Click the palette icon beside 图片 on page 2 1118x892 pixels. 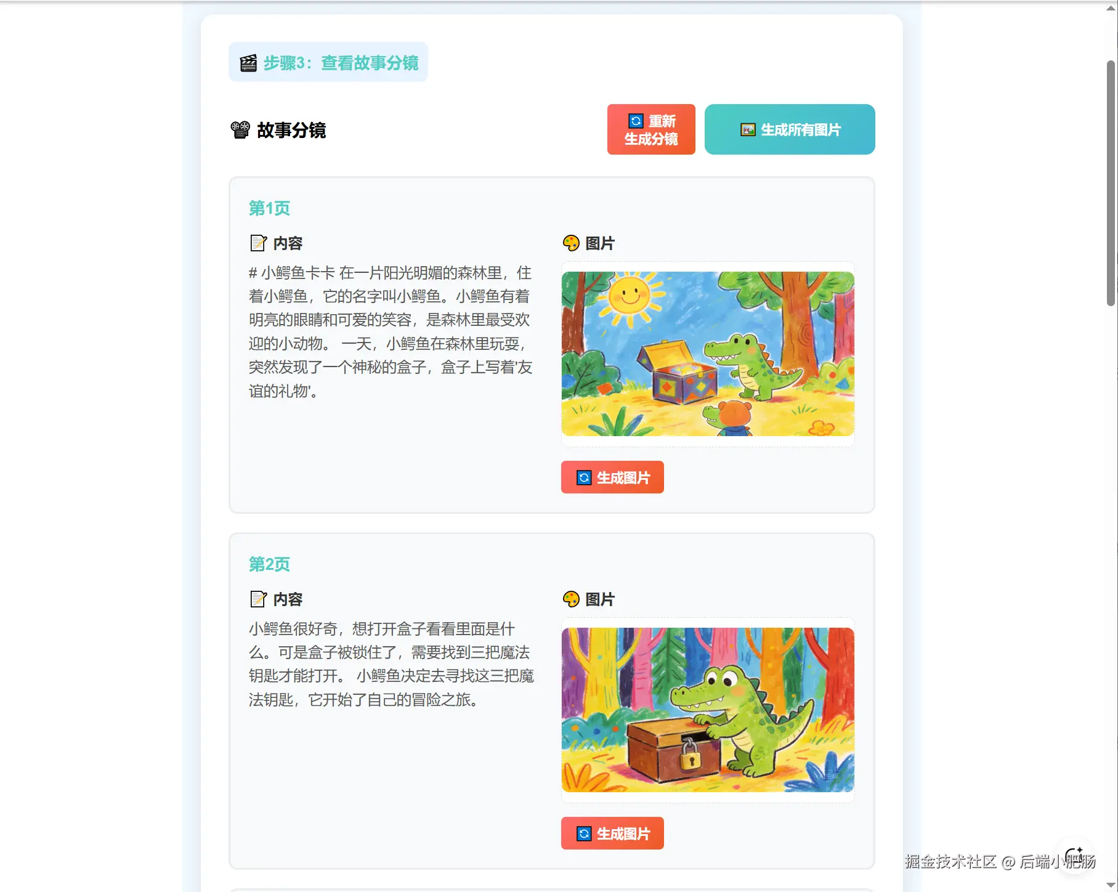[x=571, y=599]
